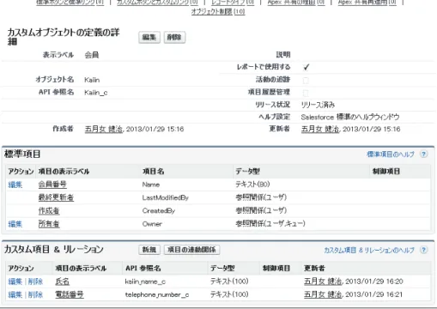Viewport: 437px width, 309px height.
Task: Open the オブジェクト制限 link at the top
Action: [x=218, y=11]
